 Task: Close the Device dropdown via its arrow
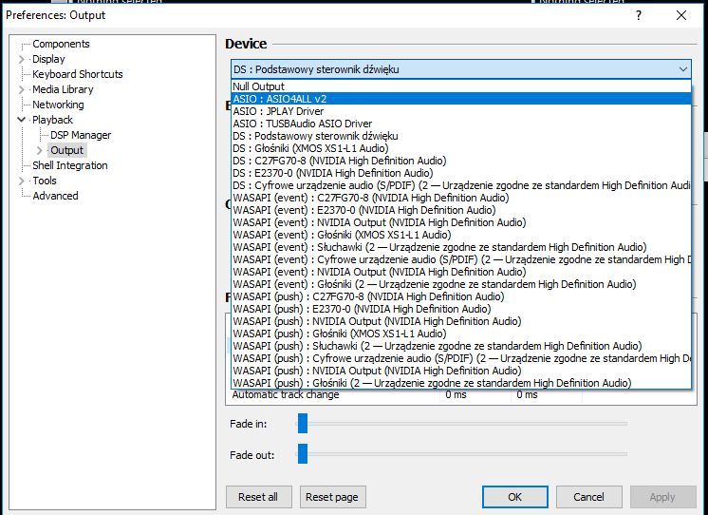[x=682, y=69]
